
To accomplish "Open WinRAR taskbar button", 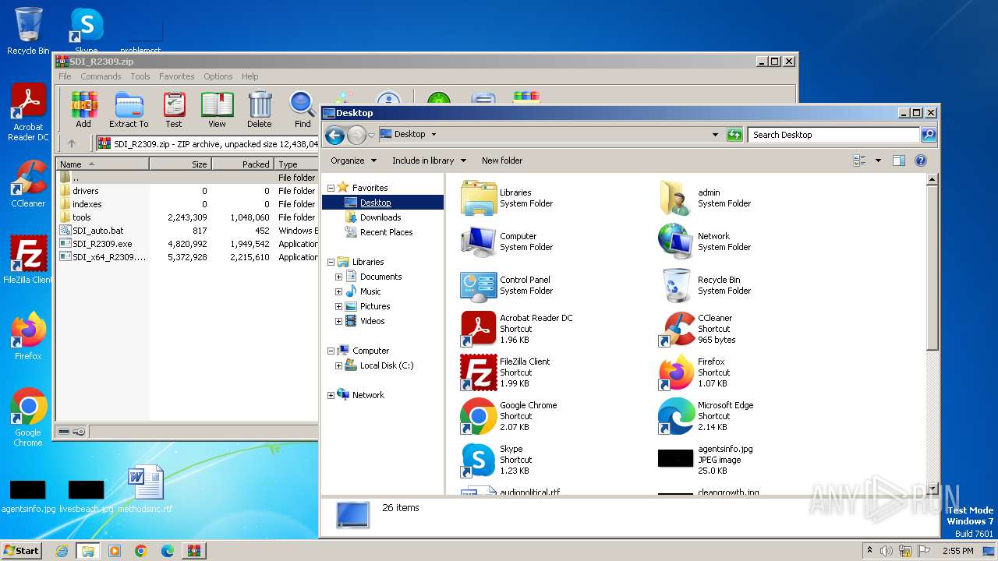I will 193,551.
